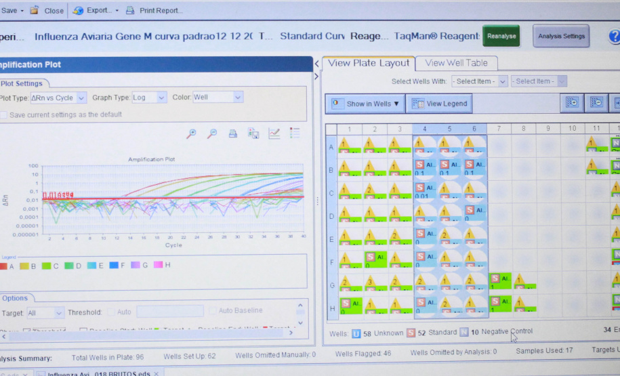Open Analysis Settings

pos(560,37)
